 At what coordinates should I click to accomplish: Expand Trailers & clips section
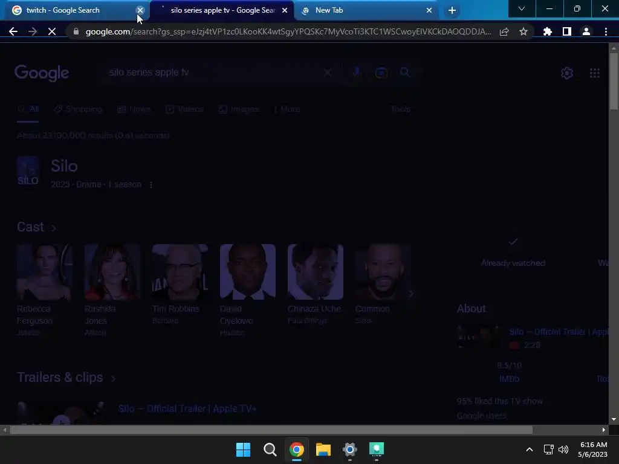tap(66, 378)
